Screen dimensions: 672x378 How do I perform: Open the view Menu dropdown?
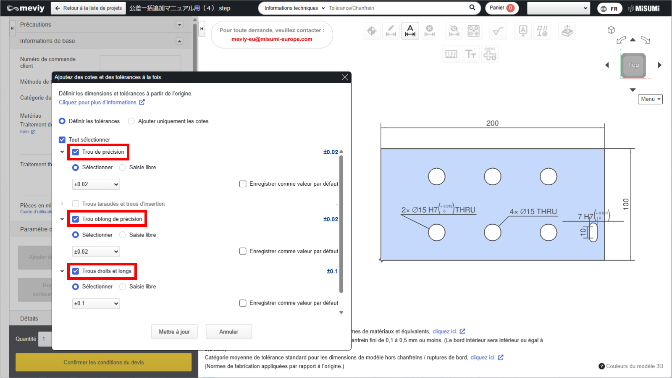coord(650,99)
